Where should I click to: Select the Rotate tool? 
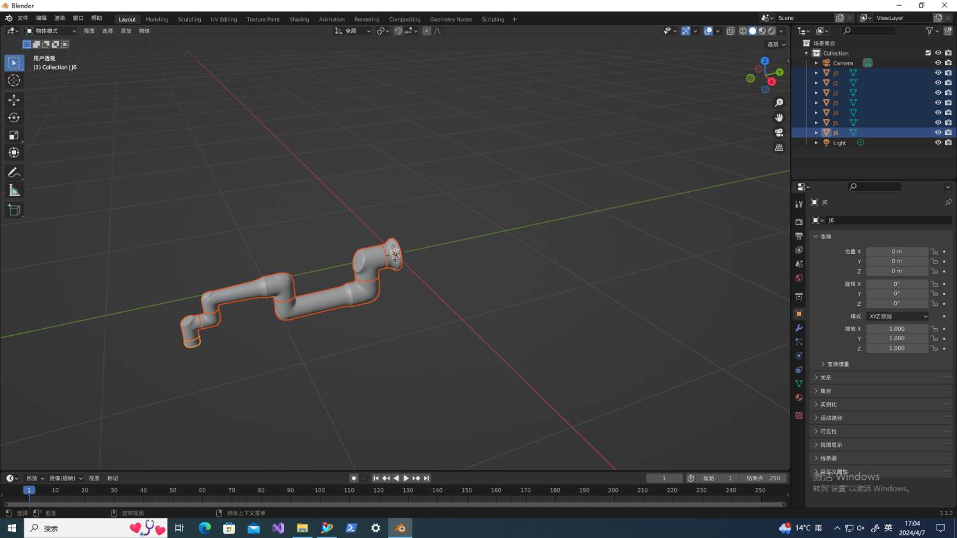tap(14, 118)
